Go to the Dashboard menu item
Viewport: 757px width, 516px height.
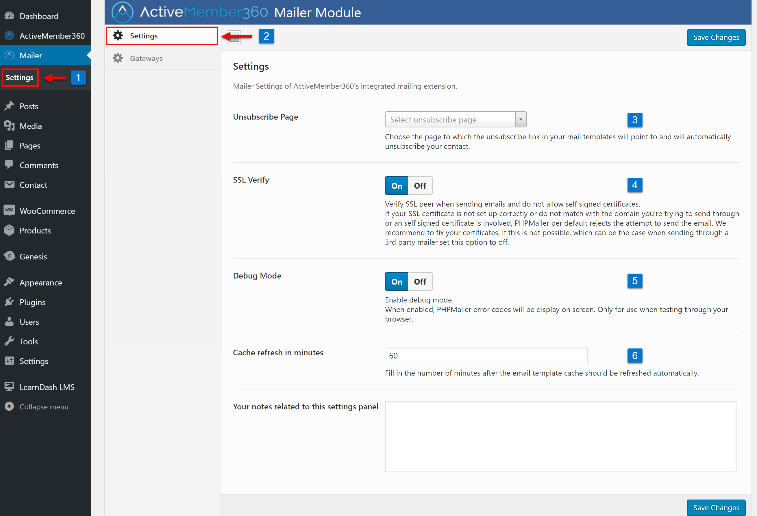coord(46,16)
